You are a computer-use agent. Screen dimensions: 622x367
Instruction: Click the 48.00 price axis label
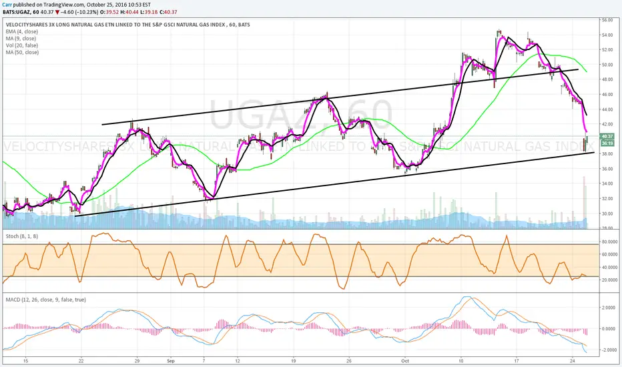[x=607, y=79]
